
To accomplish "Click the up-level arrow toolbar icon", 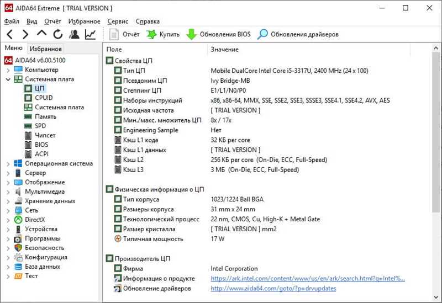I will click(x=42, y=34).
